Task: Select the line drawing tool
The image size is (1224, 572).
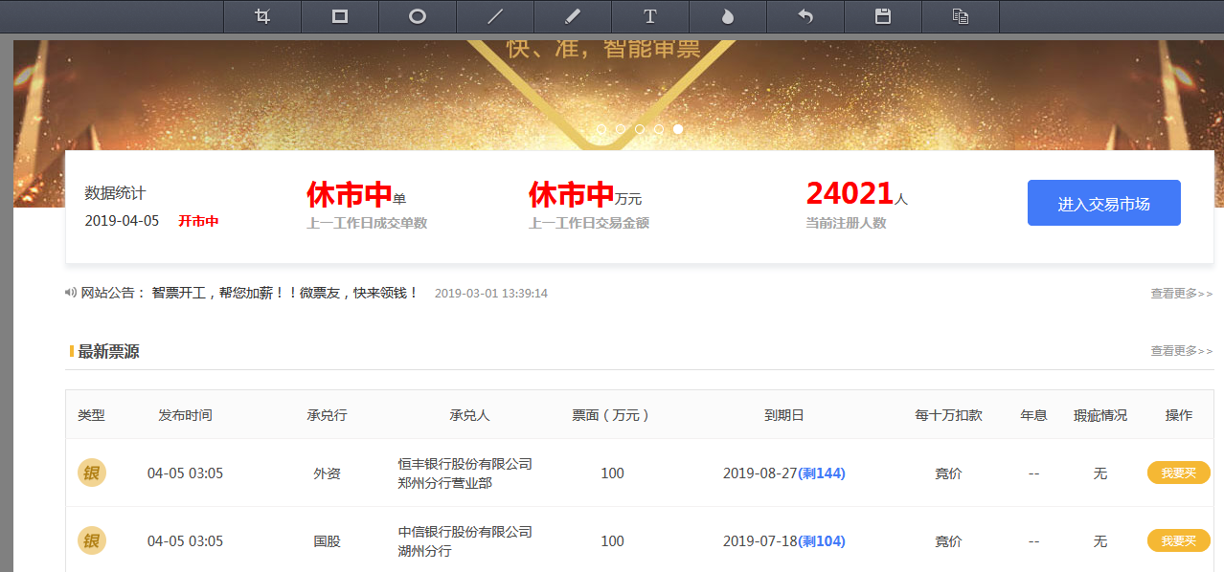Action: tap(495, 16)
